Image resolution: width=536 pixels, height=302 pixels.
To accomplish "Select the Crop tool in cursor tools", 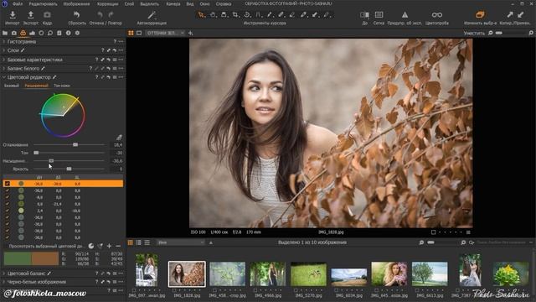I will click(x=235, y=15).
